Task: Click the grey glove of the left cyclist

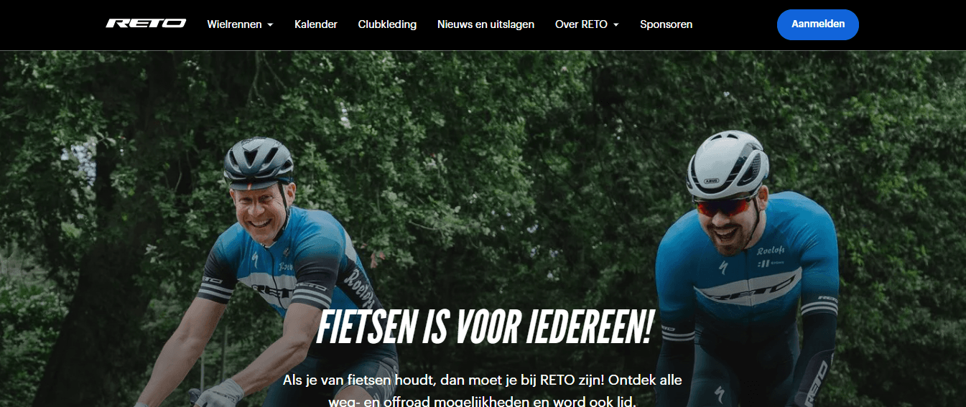Action: click(x=218, y=394)
